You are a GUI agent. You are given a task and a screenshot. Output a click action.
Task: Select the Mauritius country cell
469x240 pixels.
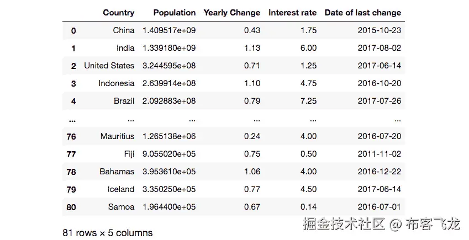click(x=117, y=136)
